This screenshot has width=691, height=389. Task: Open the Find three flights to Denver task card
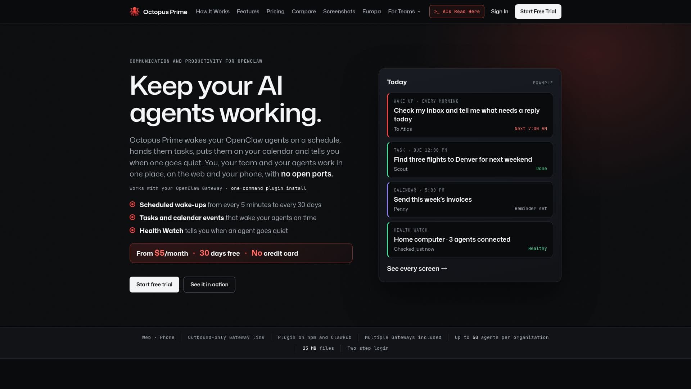pos(470,160)
